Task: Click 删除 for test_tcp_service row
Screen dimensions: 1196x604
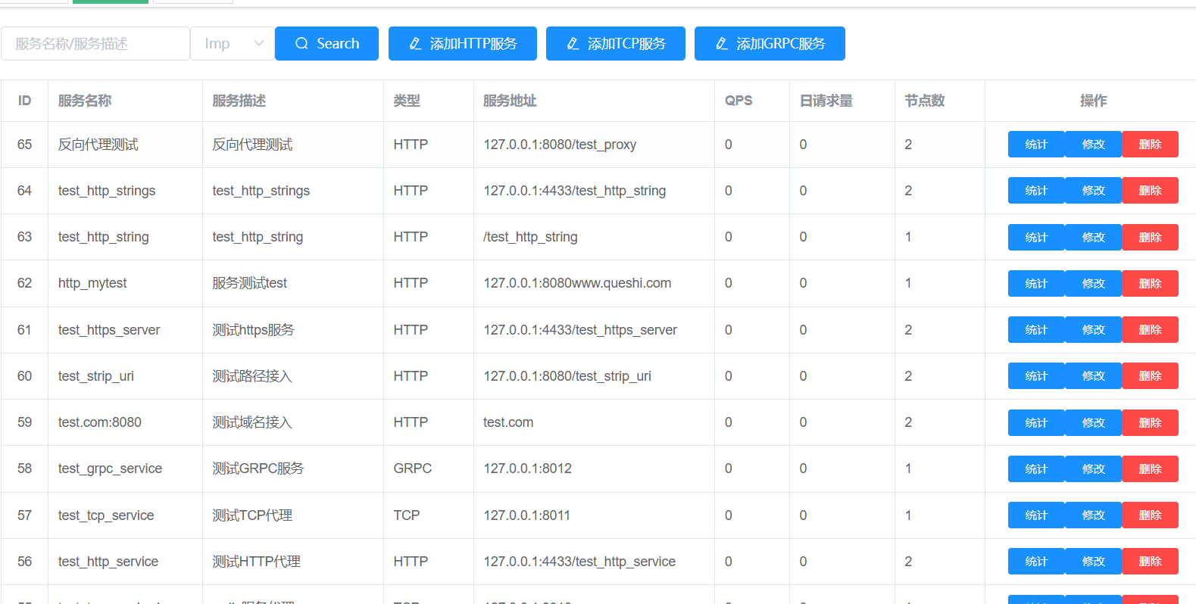Action: 1150,515
